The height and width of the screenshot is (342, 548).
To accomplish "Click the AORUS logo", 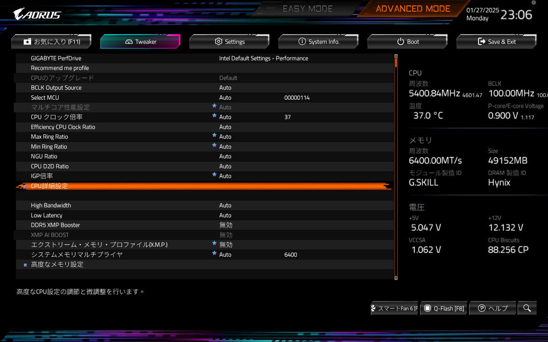I will click(x=37, y=14).
